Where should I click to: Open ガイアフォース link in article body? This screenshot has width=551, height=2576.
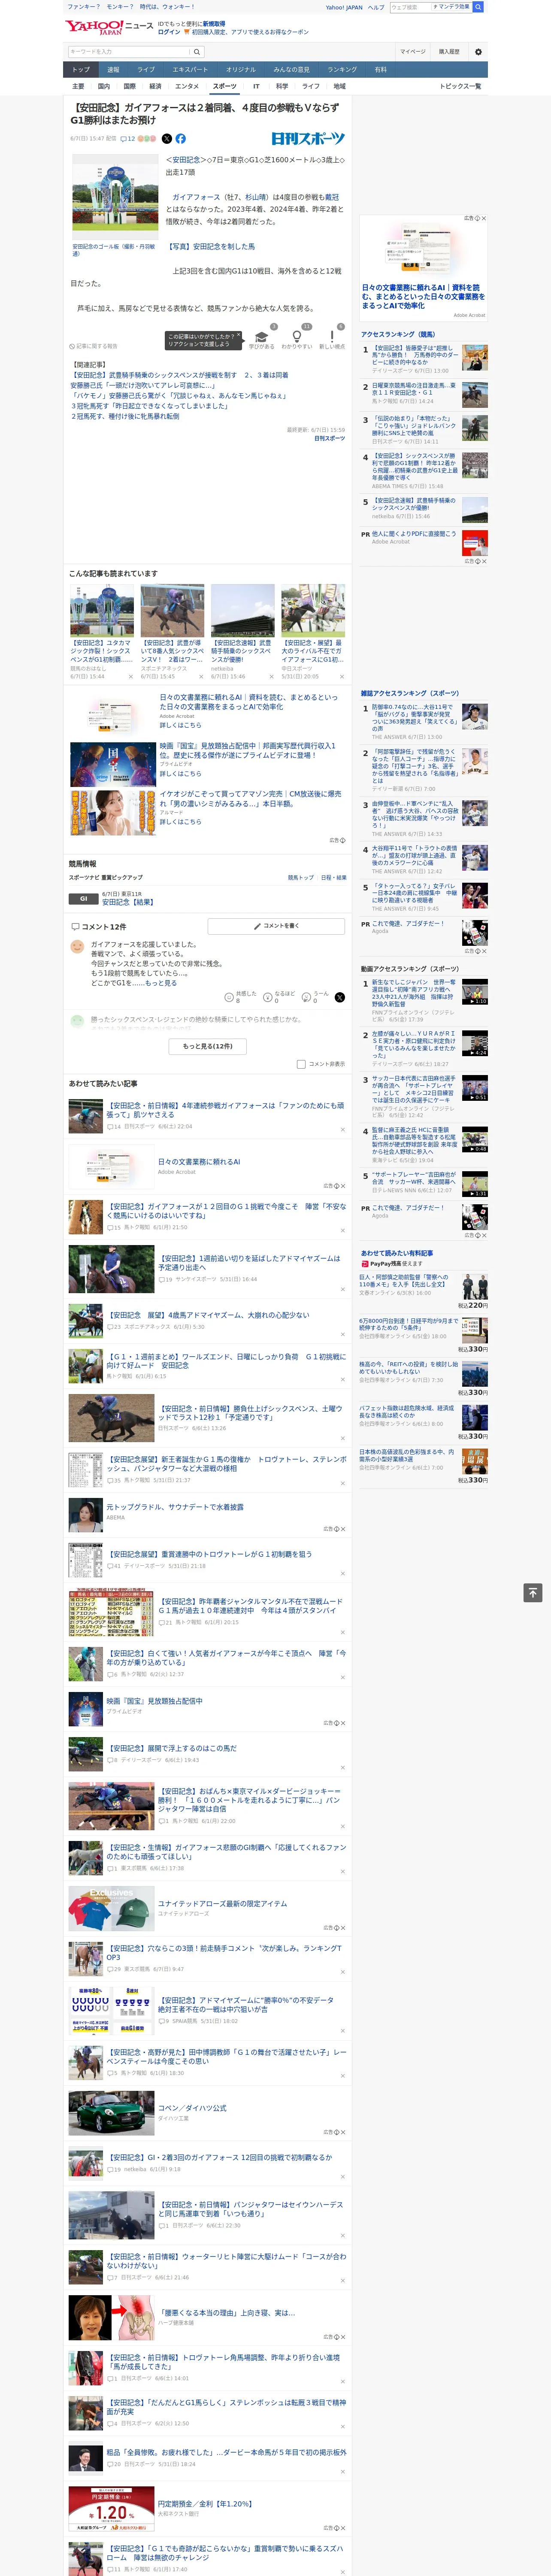tap(196, 197)
